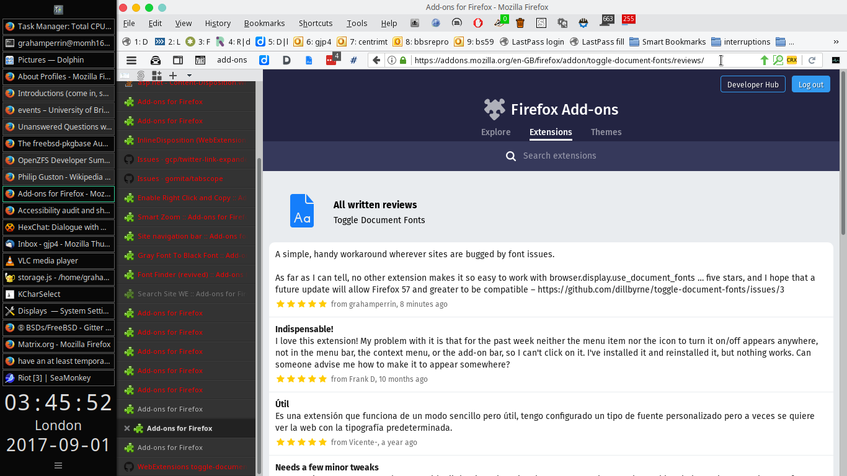Switch to the InlineDisposition (WebExtension) tab
This screenshot has height=476, width=847.
187,140
